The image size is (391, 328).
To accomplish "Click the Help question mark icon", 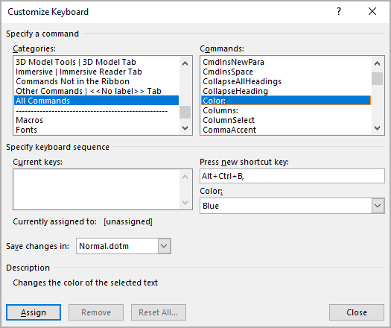I will pos(339,11).
